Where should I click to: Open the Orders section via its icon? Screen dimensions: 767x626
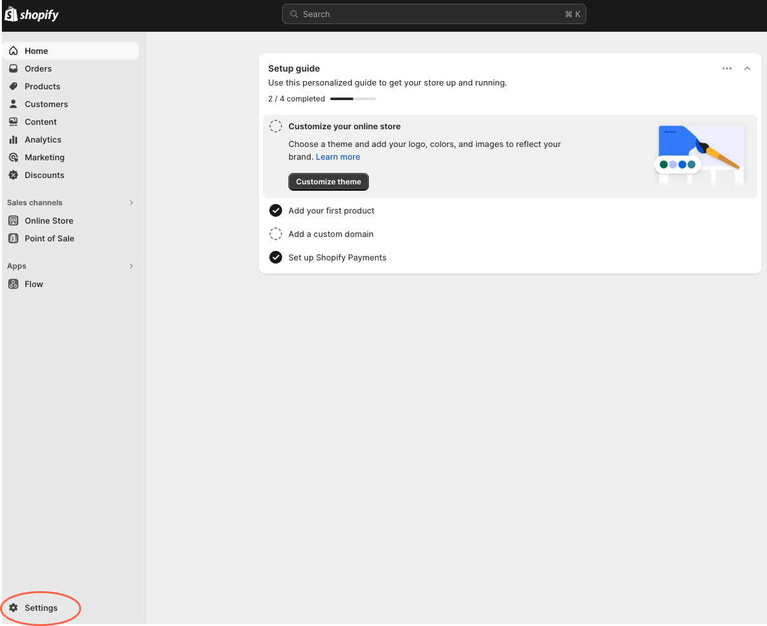[x=13, y=68]
